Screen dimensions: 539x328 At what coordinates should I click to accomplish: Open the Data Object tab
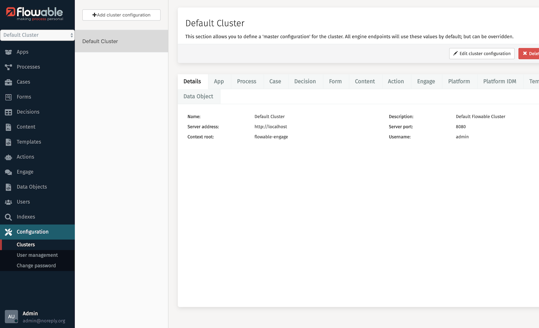[198, 96]
